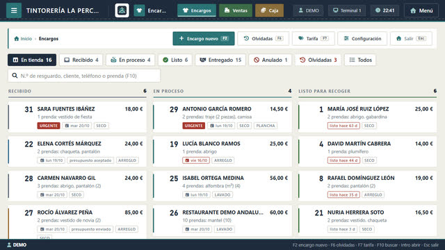Open the hamburger menu icon
This screenshot has height=250, width=445.
tap(14, 10)
